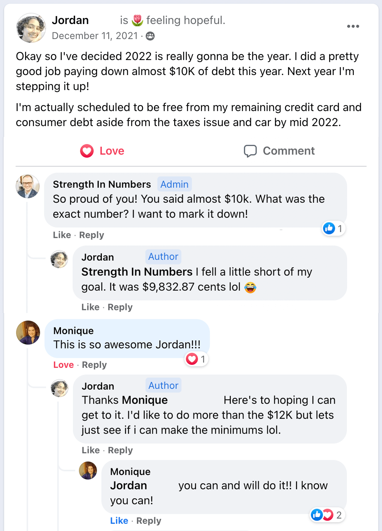Click the audience group icon beside date

point(150,36)
